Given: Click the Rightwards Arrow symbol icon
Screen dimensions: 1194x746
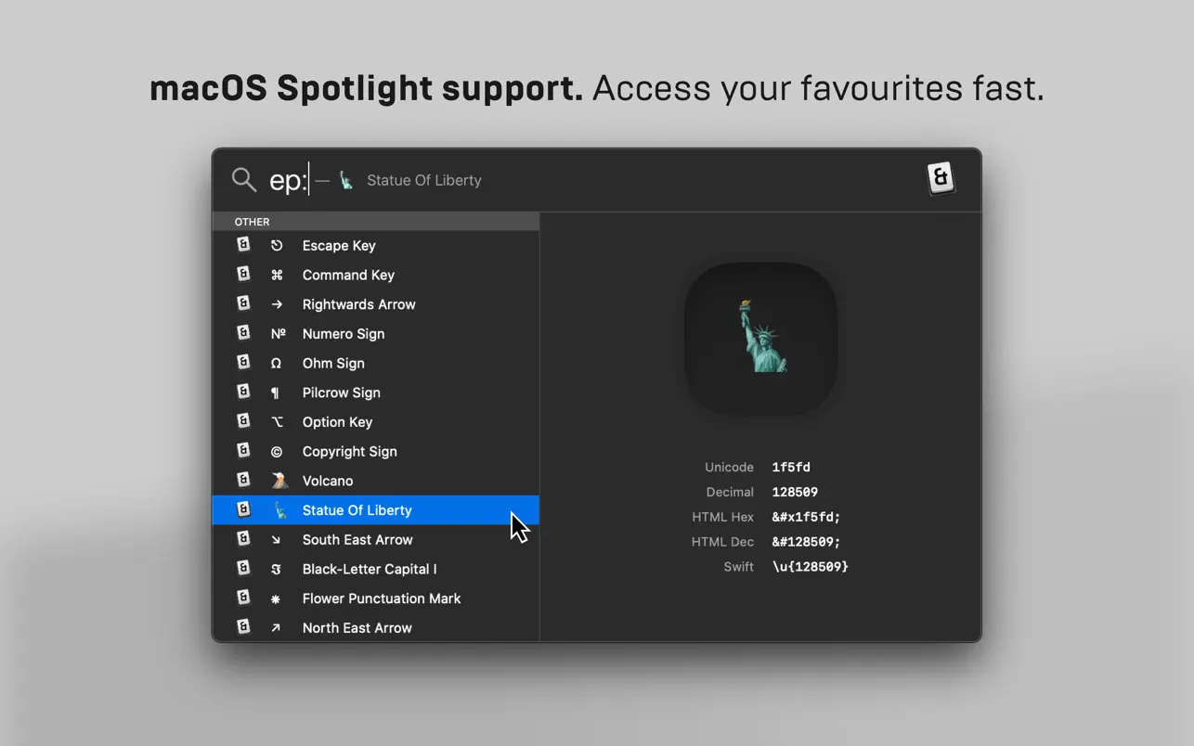Looking at the screenshot, I should (x=277, y=304).
